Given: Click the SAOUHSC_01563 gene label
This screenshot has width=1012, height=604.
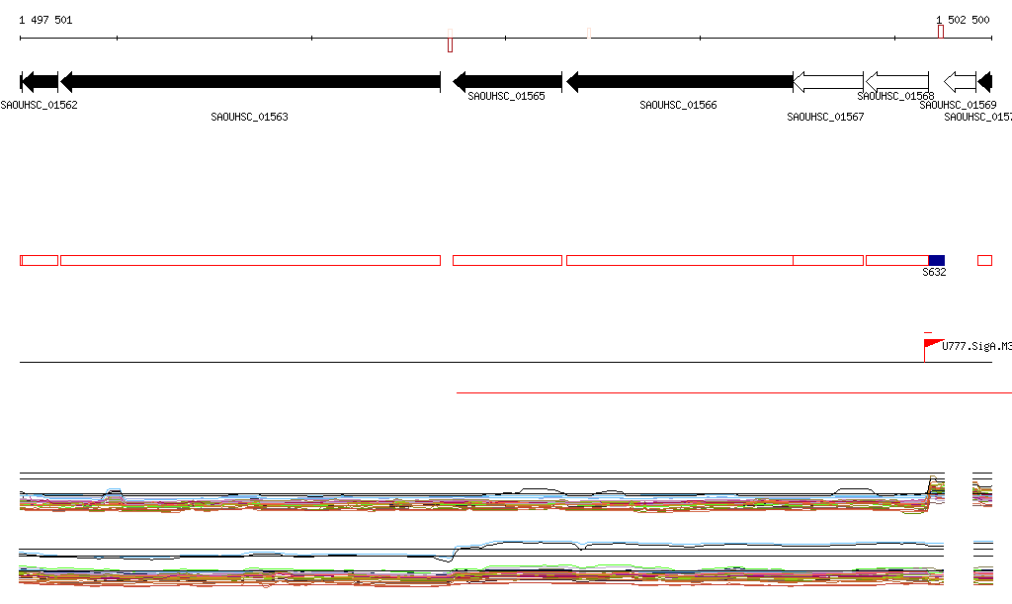Looking at the screenshot, I should tap(250, 117).
